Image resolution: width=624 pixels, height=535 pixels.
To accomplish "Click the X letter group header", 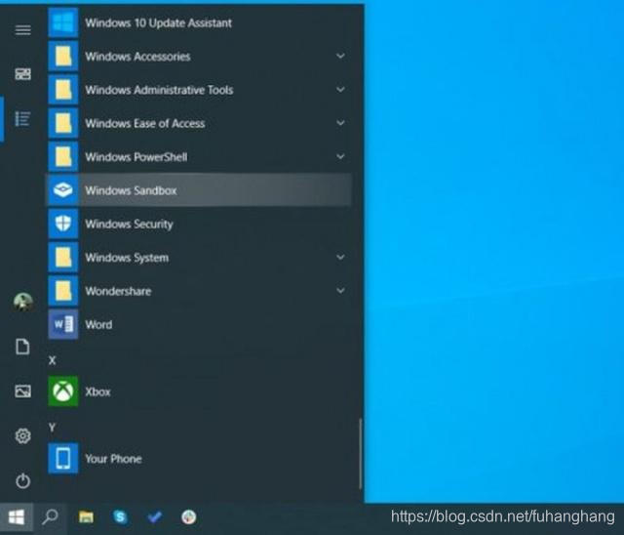I will [x=52, y=360].
